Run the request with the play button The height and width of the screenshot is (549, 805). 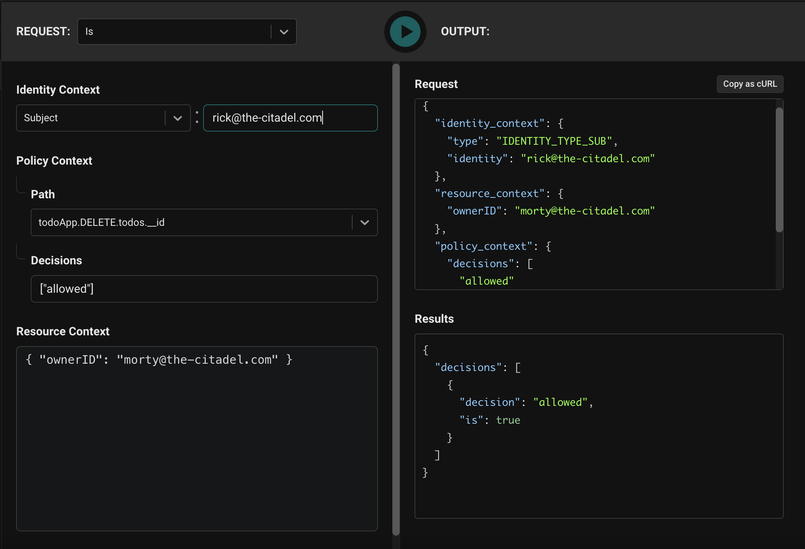[405, 32]
